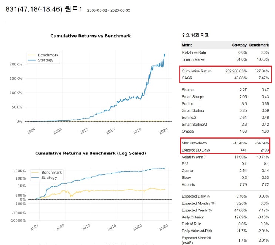Click the strategy CAGR value 46.86%
Screen dimensions: 275x245
(x=241, y=78)
